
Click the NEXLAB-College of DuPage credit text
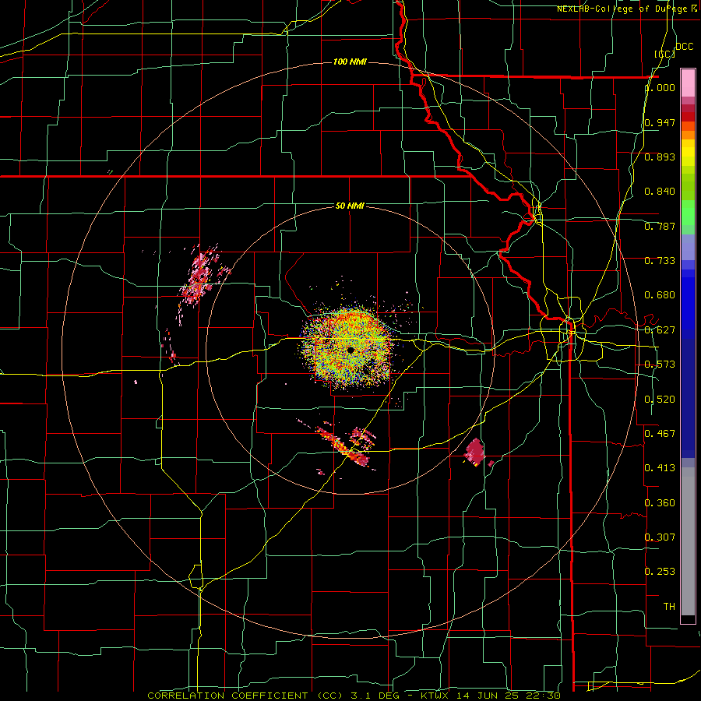pos(626,9)
